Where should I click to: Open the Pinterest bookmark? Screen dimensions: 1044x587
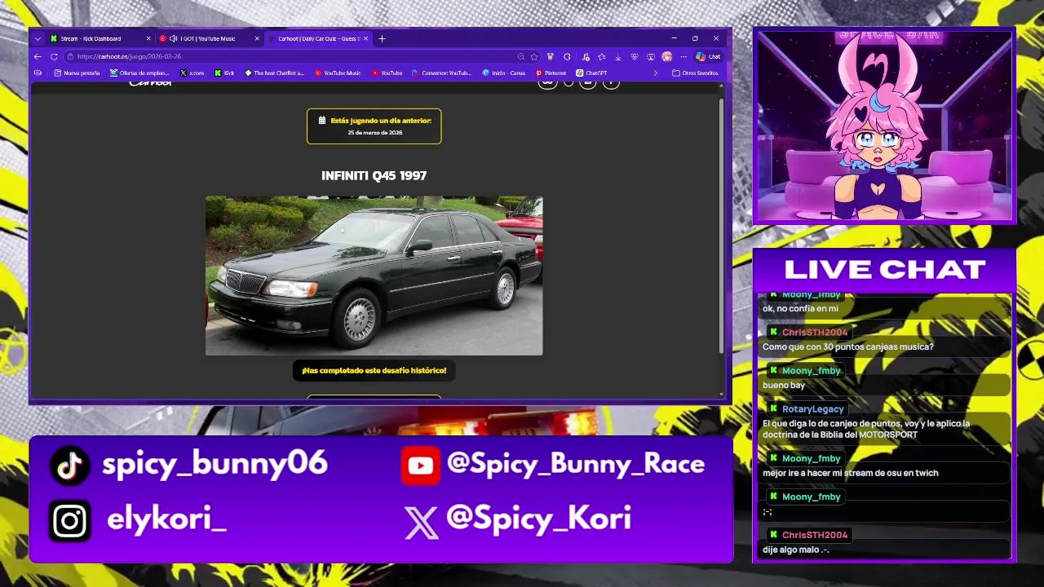[x=551, y=73]
